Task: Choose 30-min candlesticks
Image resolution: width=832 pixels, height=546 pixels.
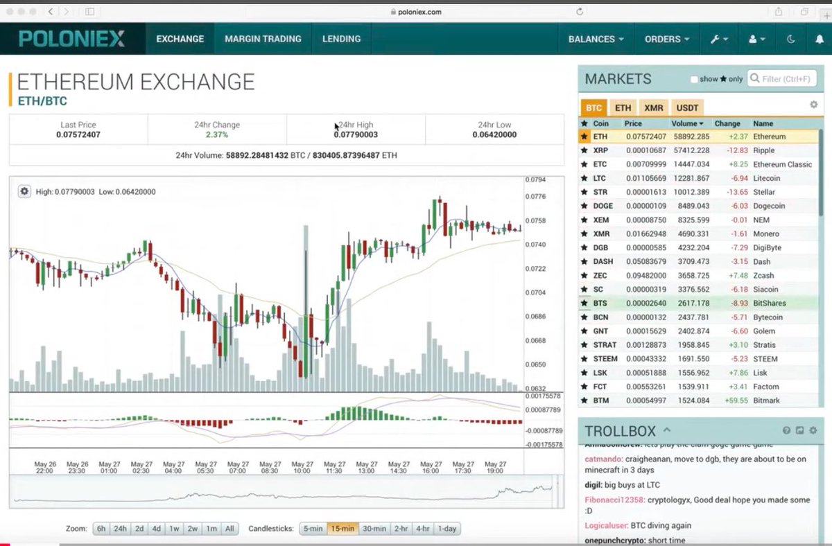Action: (374, 529)
